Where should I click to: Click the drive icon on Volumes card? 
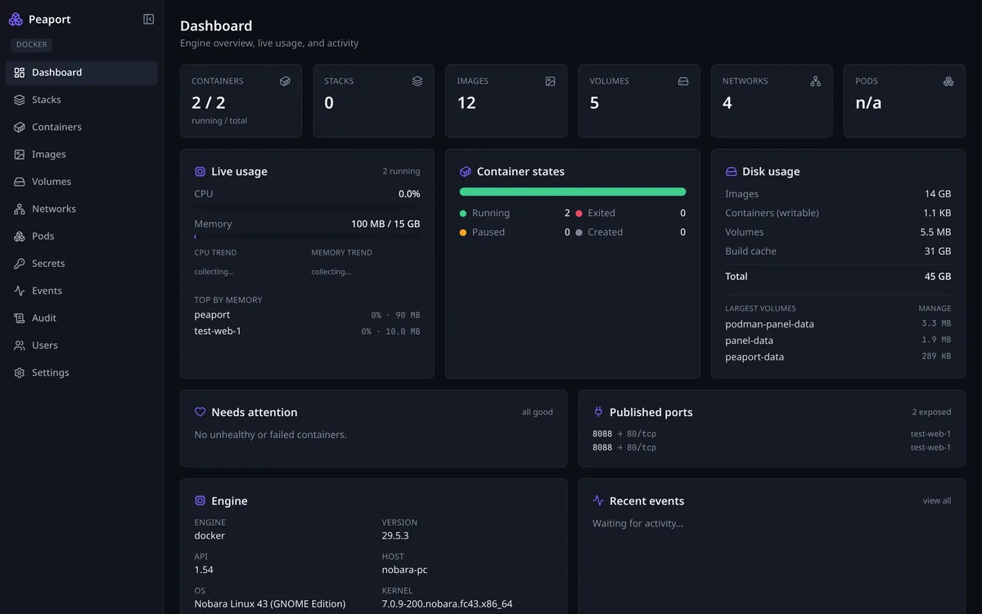[683, 81]
